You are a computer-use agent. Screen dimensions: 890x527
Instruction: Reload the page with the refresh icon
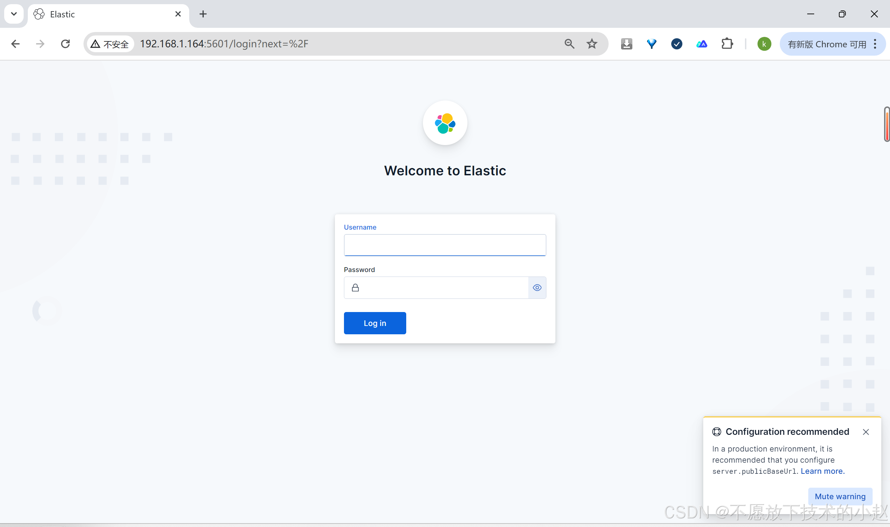point(65,44)
